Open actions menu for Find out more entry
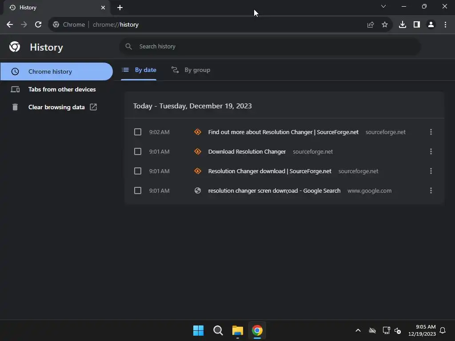This screenshot has width=455, height=341. (431, 132)
